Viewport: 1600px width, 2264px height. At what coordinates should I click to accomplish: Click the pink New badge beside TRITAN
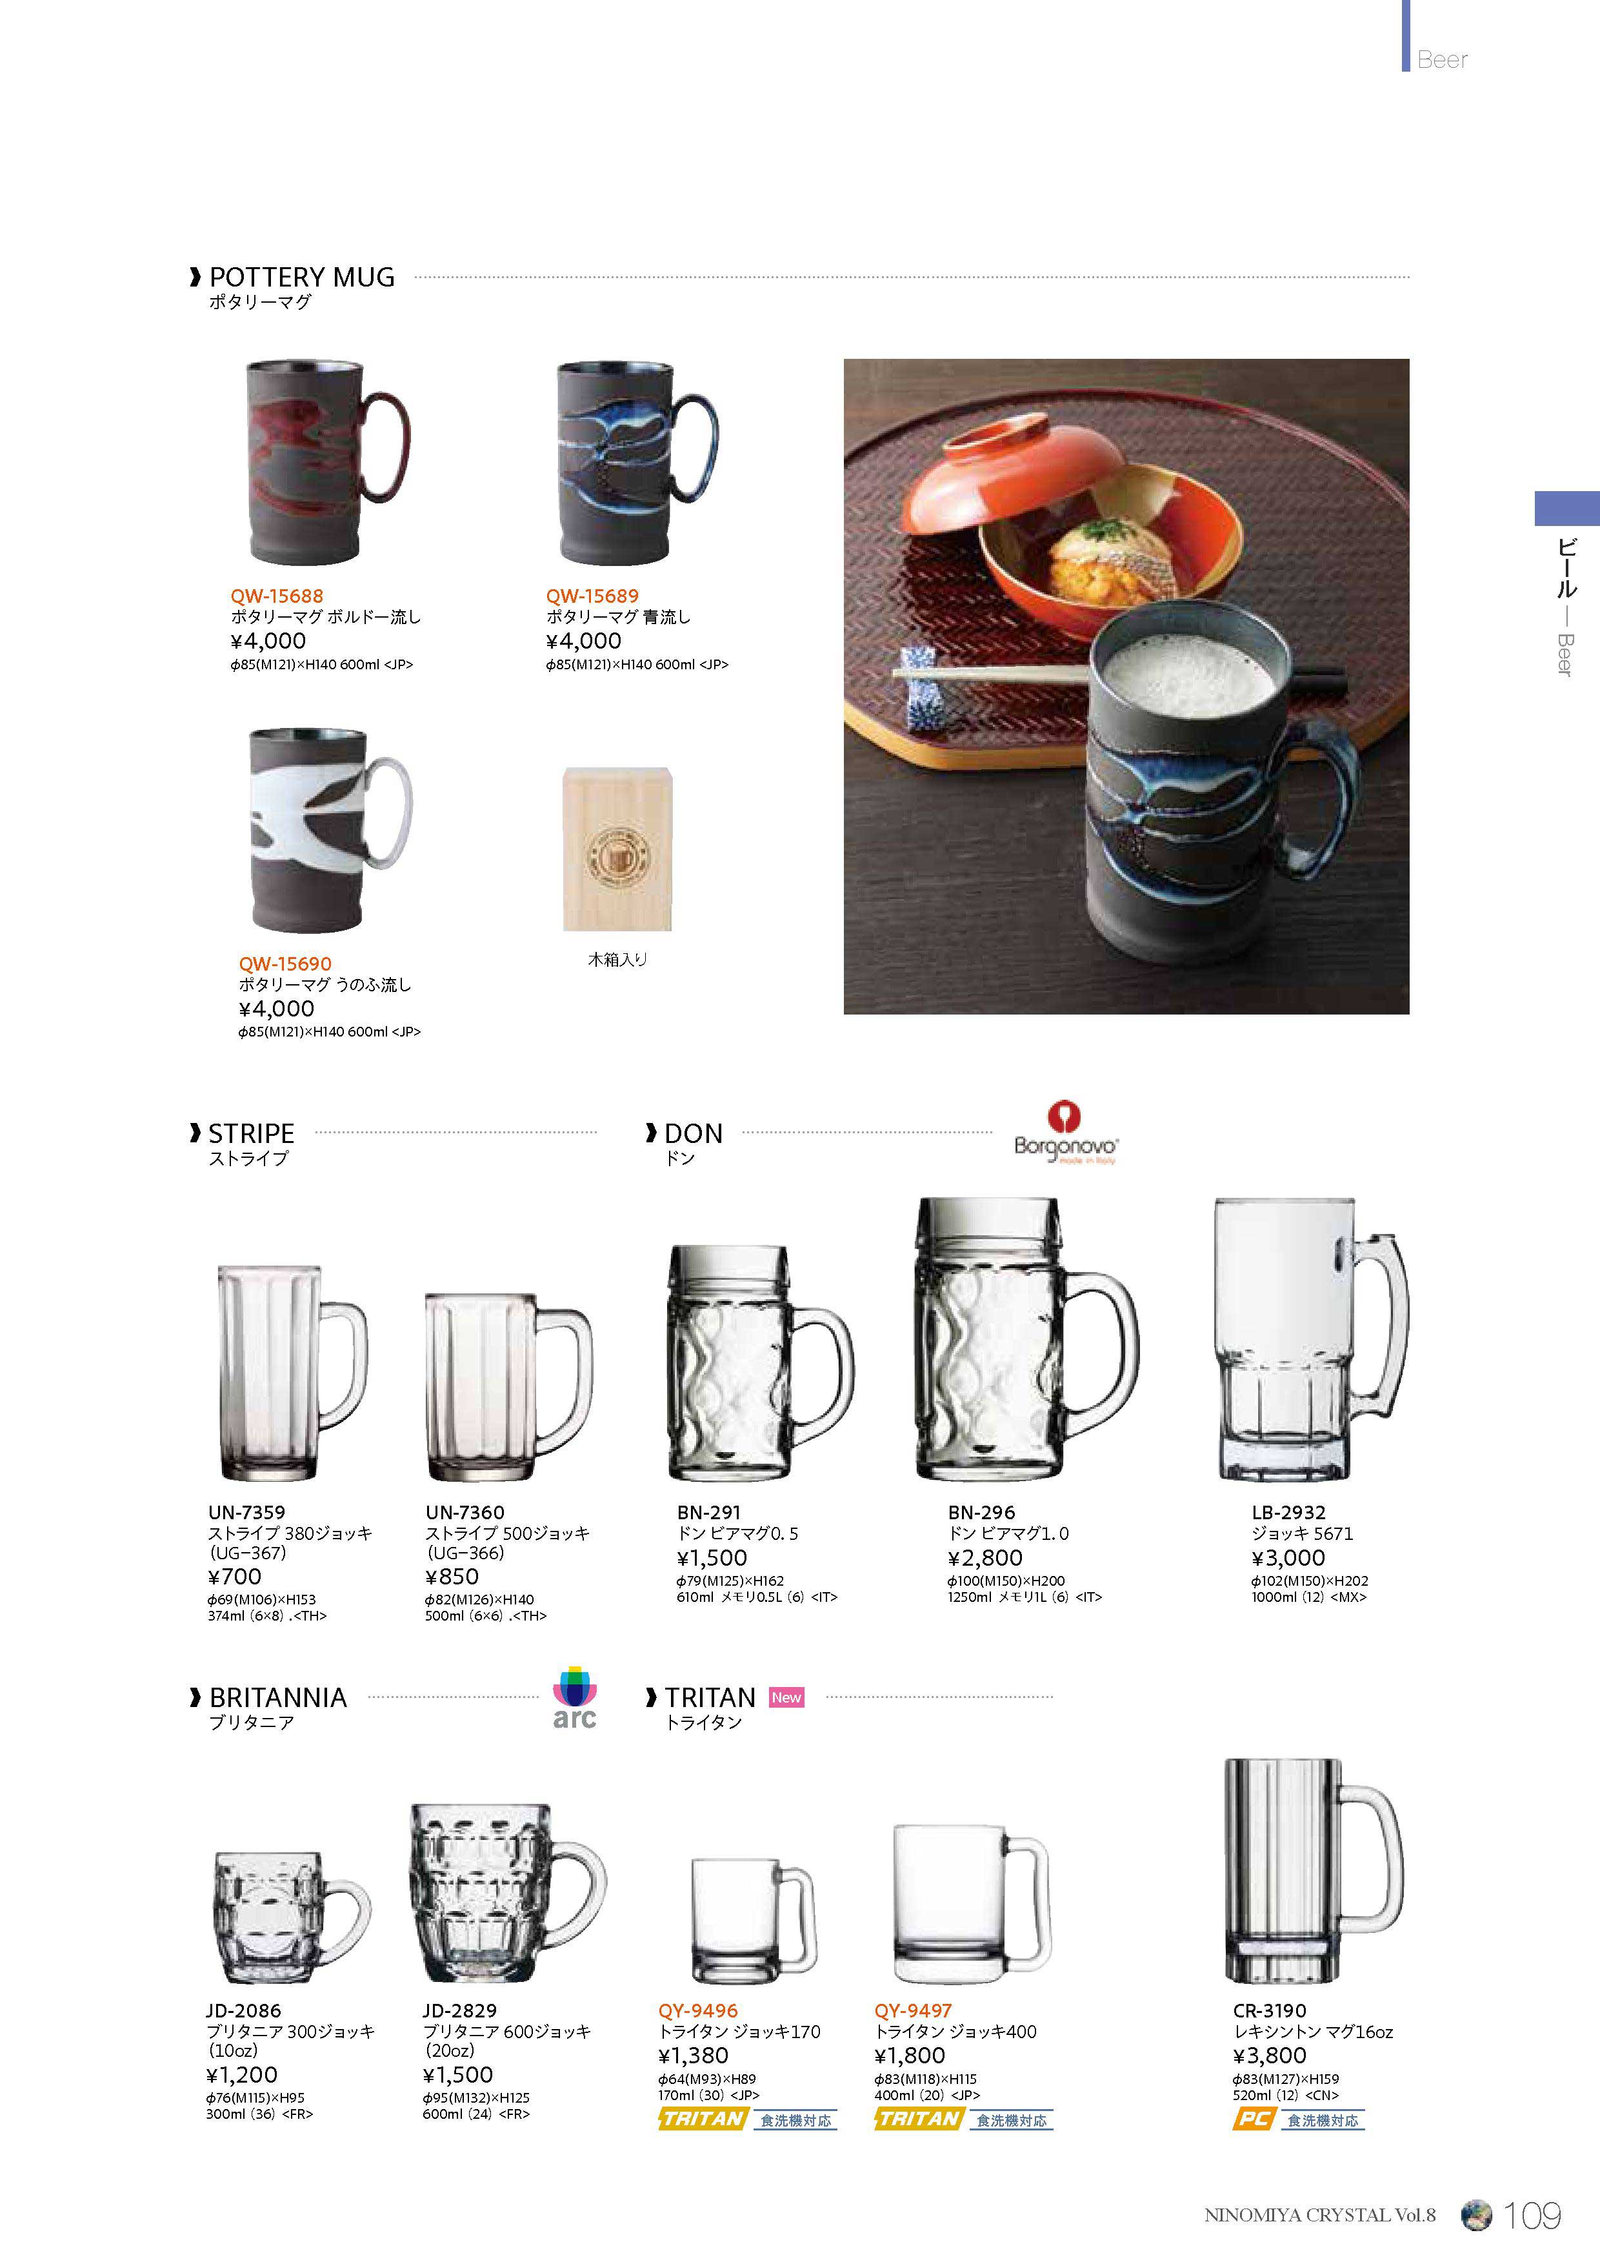pos(786,1698)
